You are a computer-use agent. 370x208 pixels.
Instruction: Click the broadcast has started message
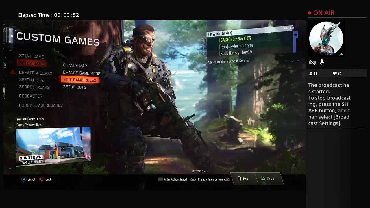pyautogui.click(x=329, y=104)
